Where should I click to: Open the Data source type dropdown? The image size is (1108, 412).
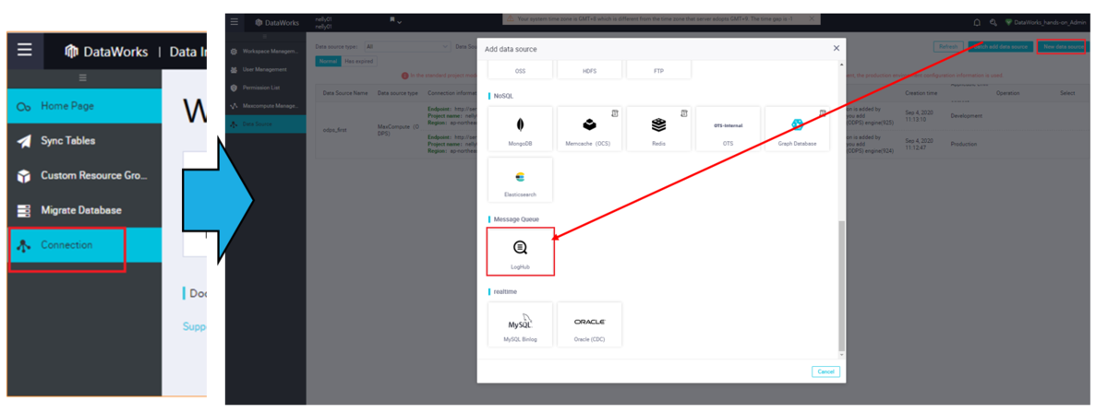[405, 46]
